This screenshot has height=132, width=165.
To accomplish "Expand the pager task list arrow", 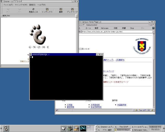I will click(96, 127).
